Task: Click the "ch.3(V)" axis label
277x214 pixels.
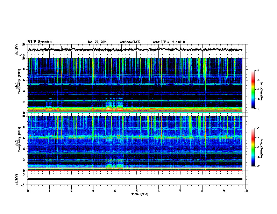Action: point(17,180)
